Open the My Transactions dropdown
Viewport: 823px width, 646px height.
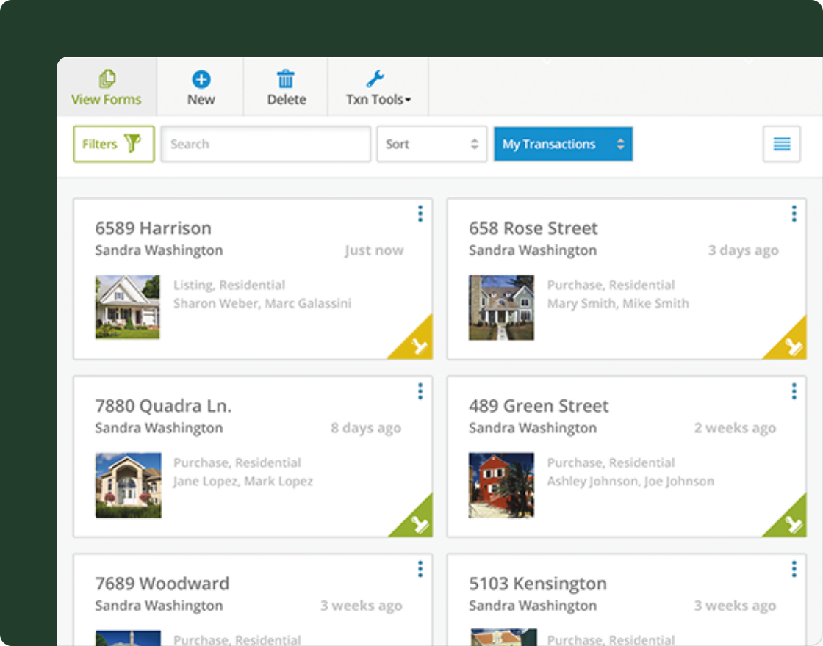tap(563, 144)
